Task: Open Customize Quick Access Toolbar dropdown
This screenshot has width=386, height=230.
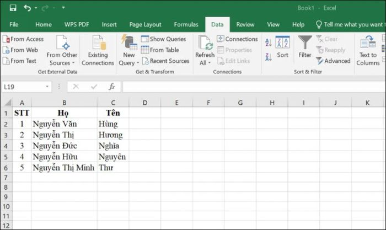Action: (63, 8)
